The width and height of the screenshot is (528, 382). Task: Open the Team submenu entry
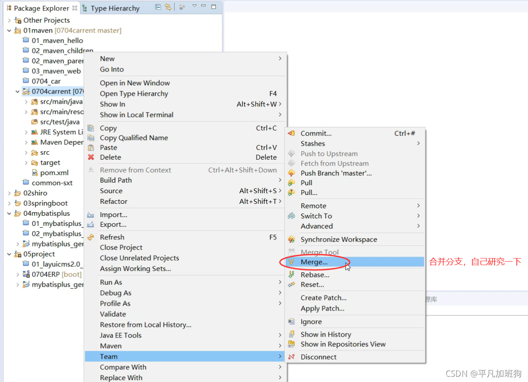(185, 356)
